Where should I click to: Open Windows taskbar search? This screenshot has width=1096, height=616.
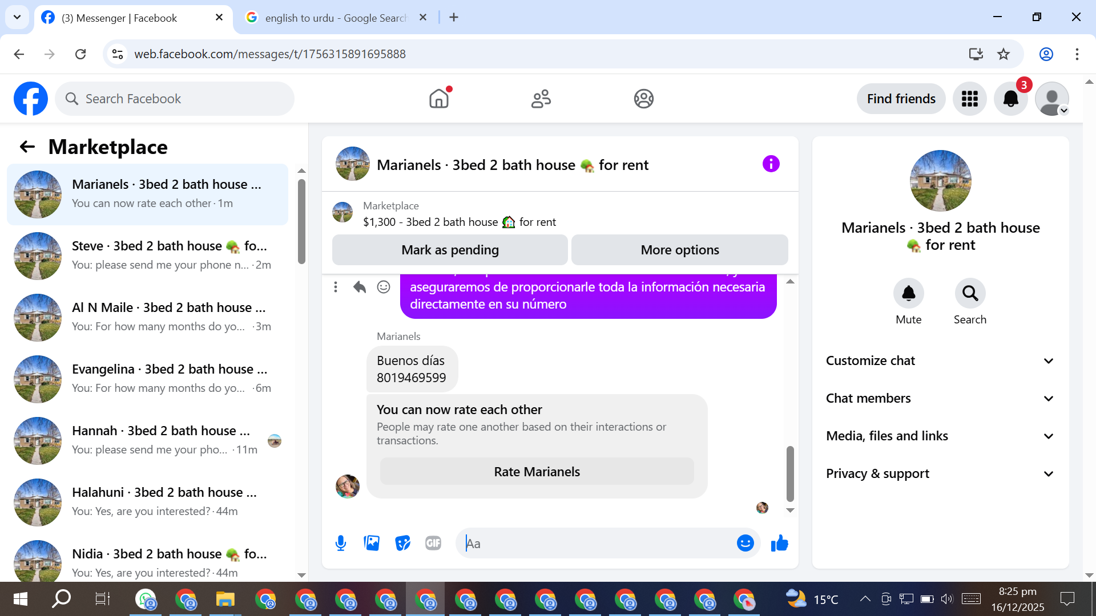pyautogui.click(x=62, y=599)
